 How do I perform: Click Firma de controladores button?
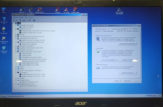[109, 60]
